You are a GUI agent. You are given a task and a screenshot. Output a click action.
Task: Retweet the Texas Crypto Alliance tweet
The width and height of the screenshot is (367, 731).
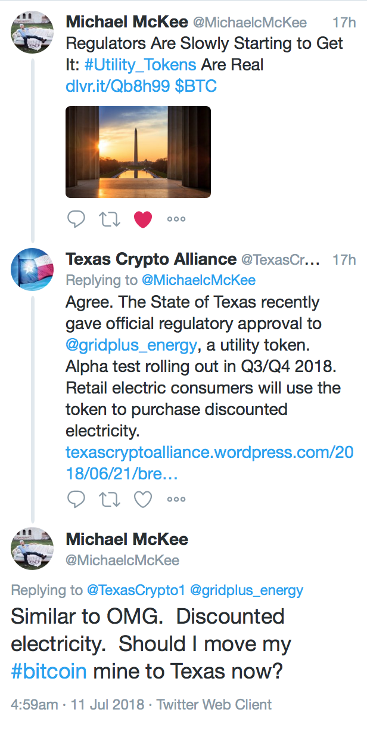[x=109, y=499]
